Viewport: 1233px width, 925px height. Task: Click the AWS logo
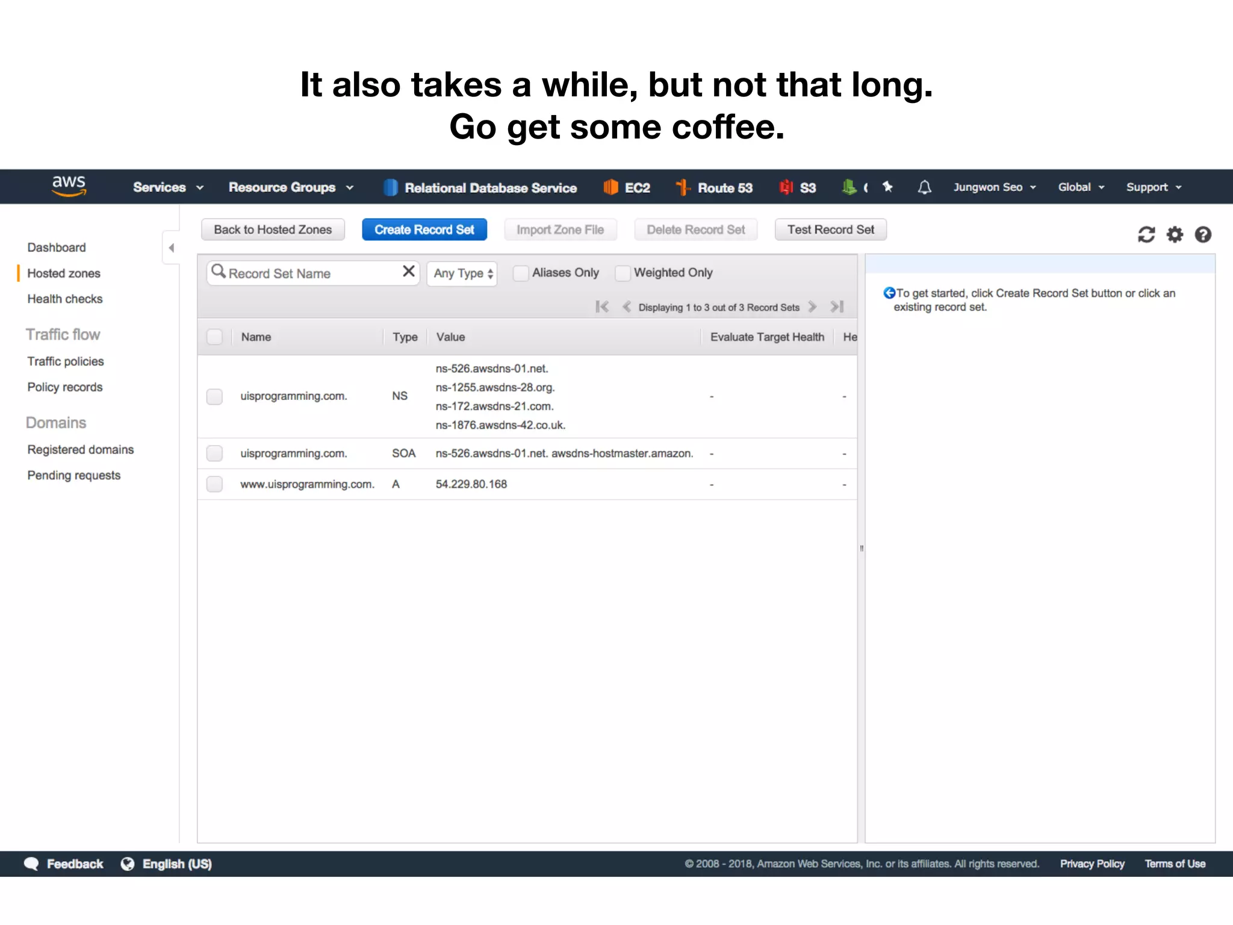coord(69,186)
